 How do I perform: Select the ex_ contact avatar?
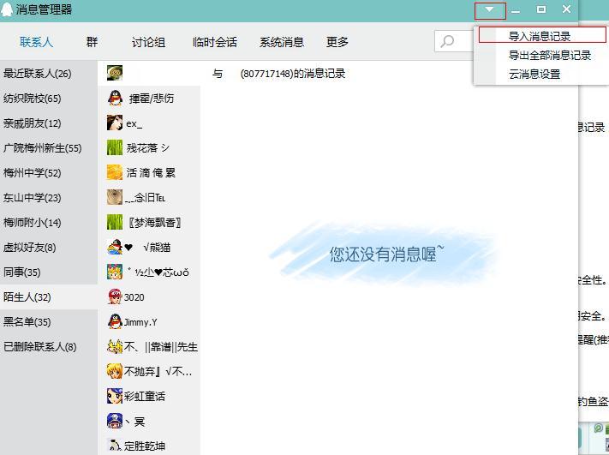[x=115, y=123]
